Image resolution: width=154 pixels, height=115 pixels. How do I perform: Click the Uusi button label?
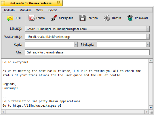pos(18,18)
